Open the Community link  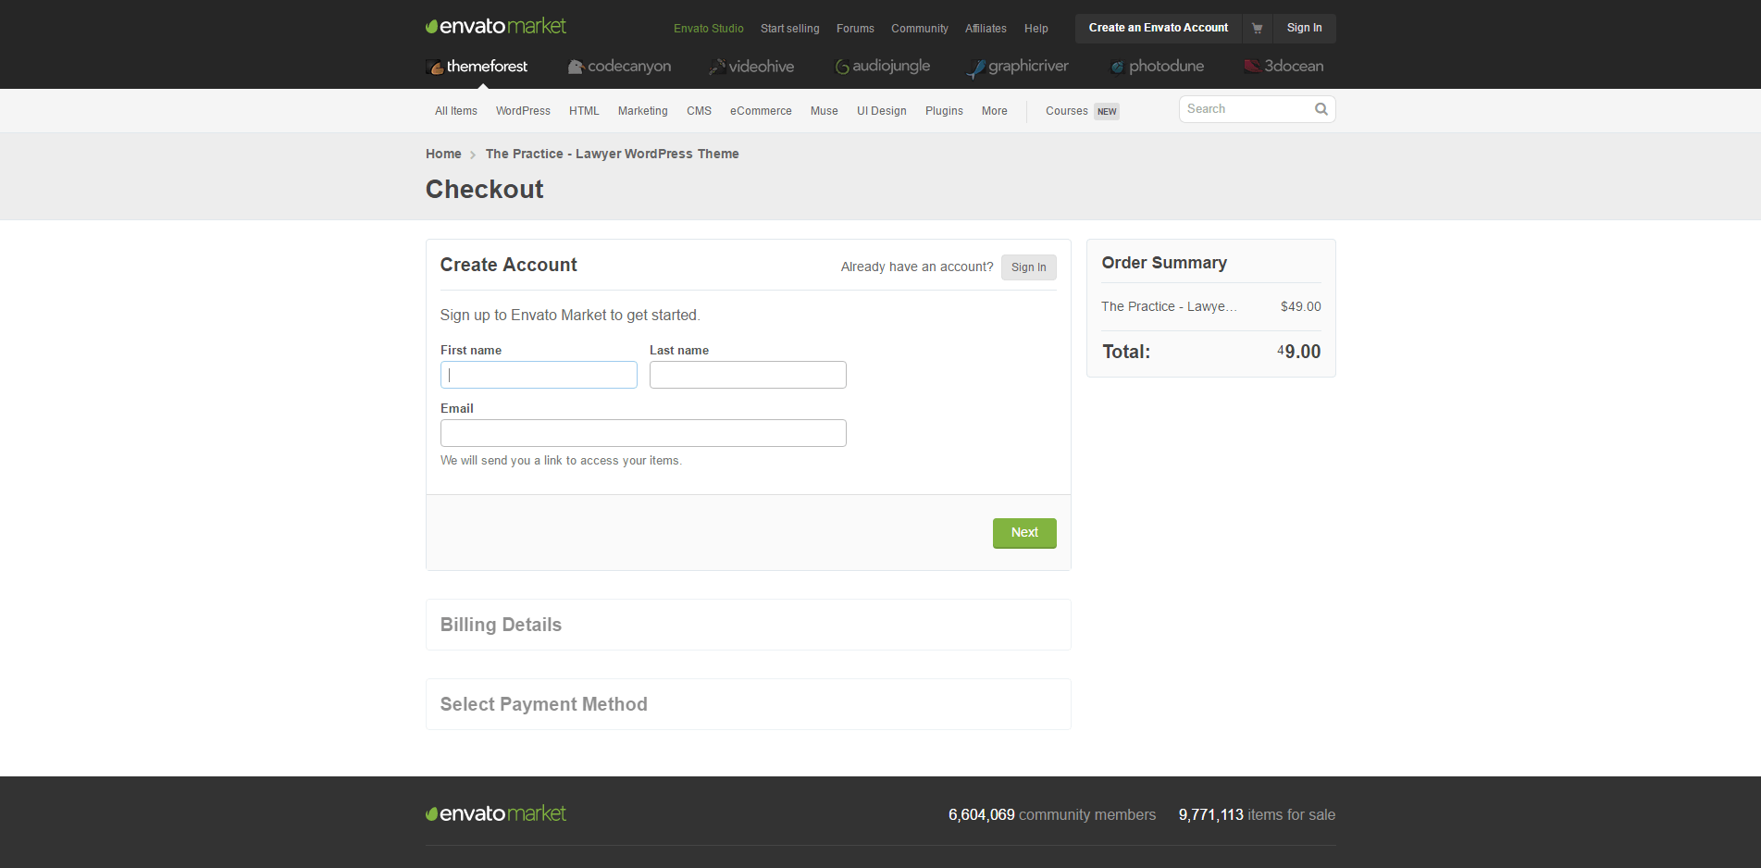click(x=920, y=29)
